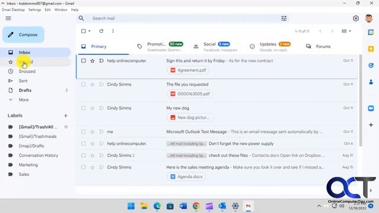The width and height of the screenshot is (379, 213).
Task: Refresh the inbox
Action: tap(101, 31)
